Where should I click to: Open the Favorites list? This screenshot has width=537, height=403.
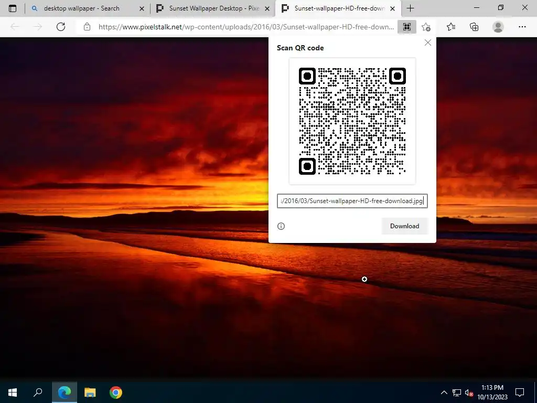click(451, 27)
